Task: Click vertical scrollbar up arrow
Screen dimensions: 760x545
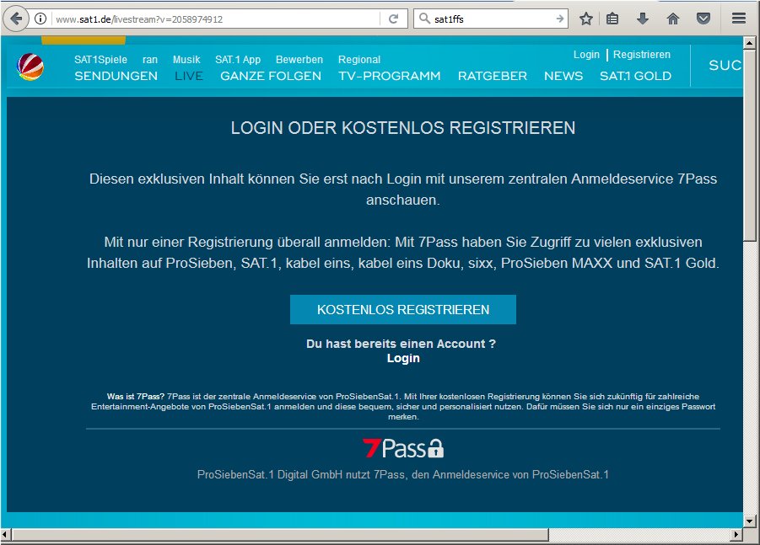Action: coord(750,44)
